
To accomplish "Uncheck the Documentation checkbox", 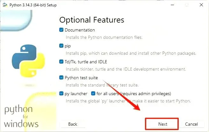I will coord(61,30).
